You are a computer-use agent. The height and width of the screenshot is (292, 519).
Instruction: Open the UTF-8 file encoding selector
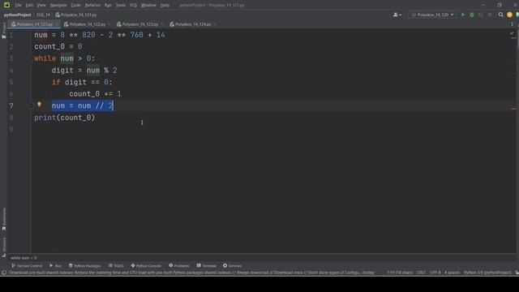click(435, 273)
